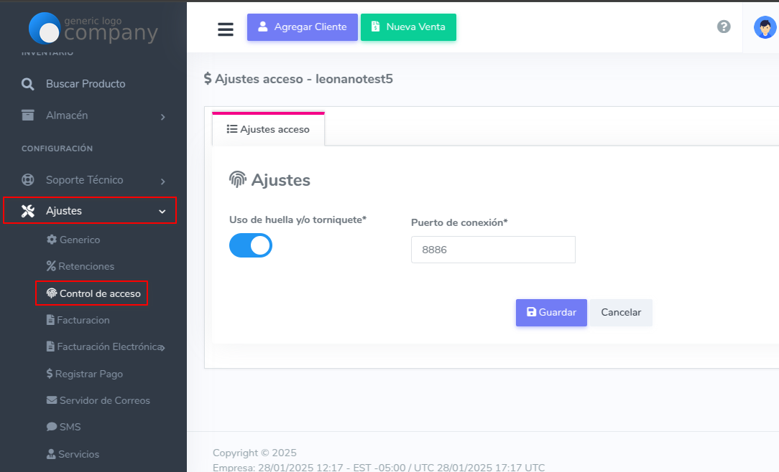Click the Buscar Producto magnifier icon
This screenshot has height=472, width=779.
(x=28, y=84)
